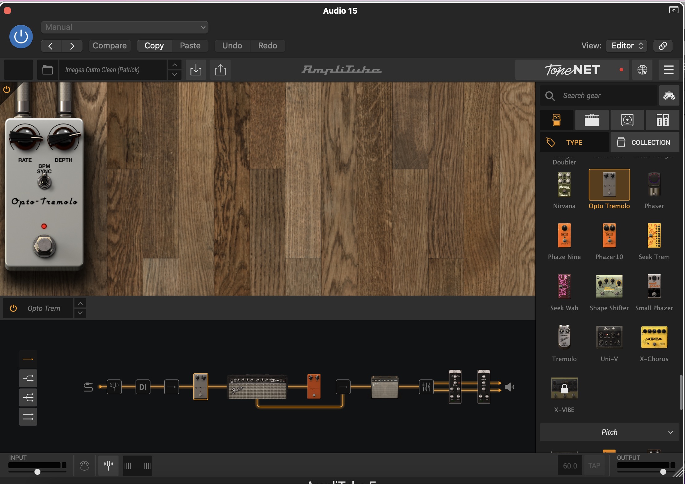Go to previous preset arrow

pyautogui.click(x=51, y=46)
